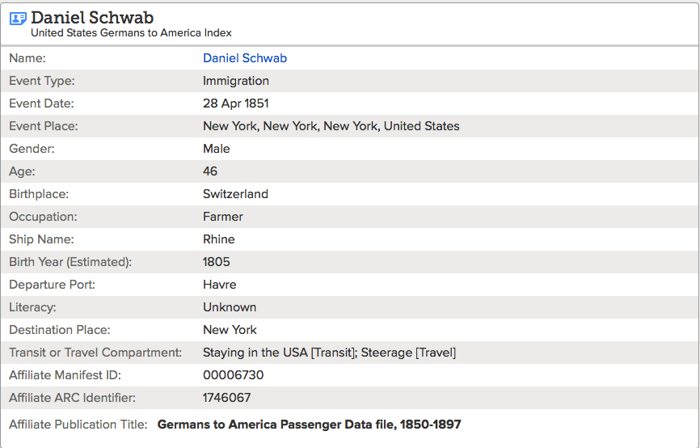Select the Gender value Male

click(217, 149)
